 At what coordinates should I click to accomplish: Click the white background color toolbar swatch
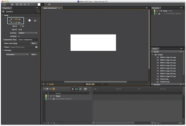point(39,5)
